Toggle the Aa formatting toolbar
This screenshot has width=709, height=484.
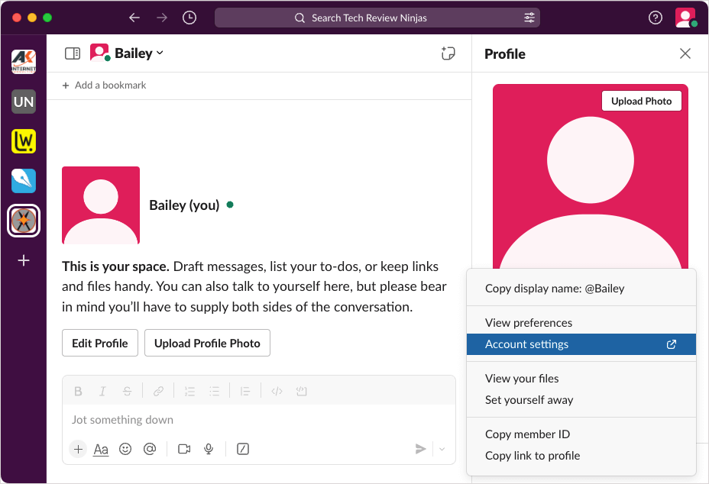click(x=101, y=449)
